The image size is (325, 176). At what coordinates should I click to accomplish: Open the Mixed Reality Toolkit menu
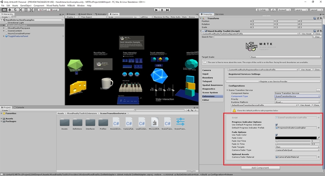point(56,5)
